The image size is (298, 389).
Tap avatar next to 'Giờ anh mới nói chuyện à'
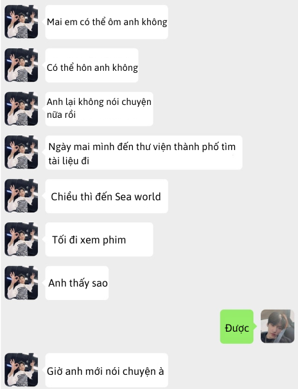21,370
